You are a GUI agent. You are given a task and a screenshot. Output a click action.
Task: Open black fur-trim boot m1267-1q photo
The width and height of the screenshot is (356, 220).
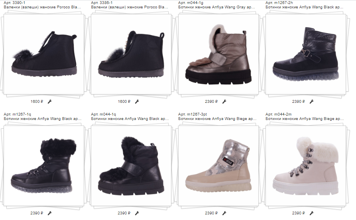click(44, 166)
